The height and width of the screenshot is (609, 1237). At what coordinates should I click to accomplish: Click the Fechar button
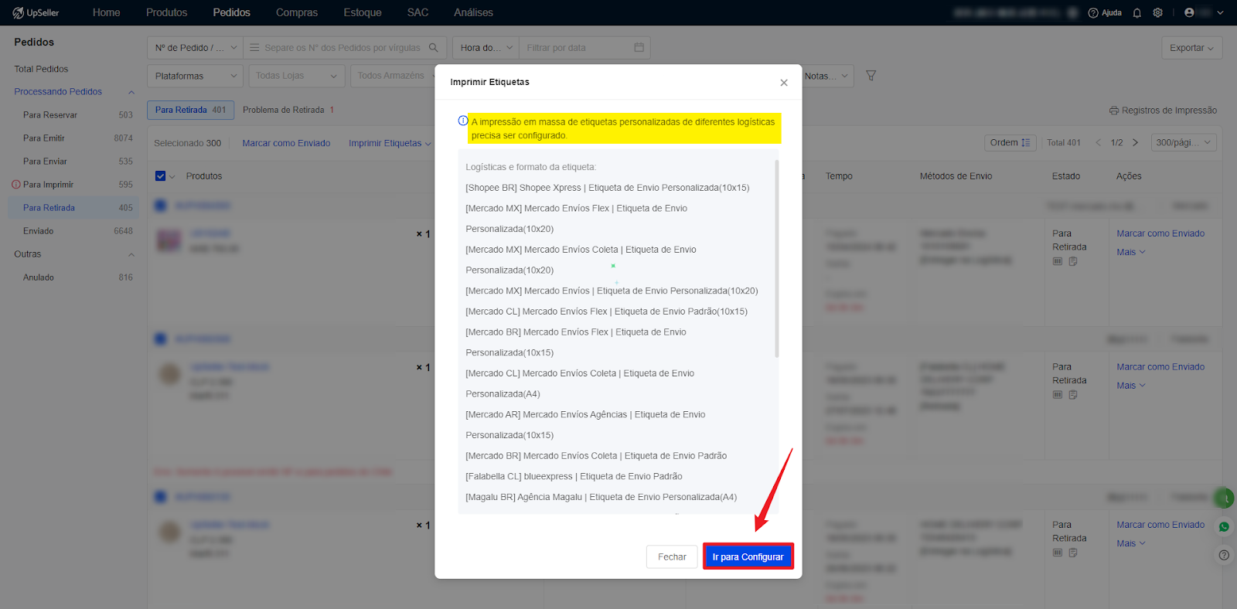click(x=672, y=556)
